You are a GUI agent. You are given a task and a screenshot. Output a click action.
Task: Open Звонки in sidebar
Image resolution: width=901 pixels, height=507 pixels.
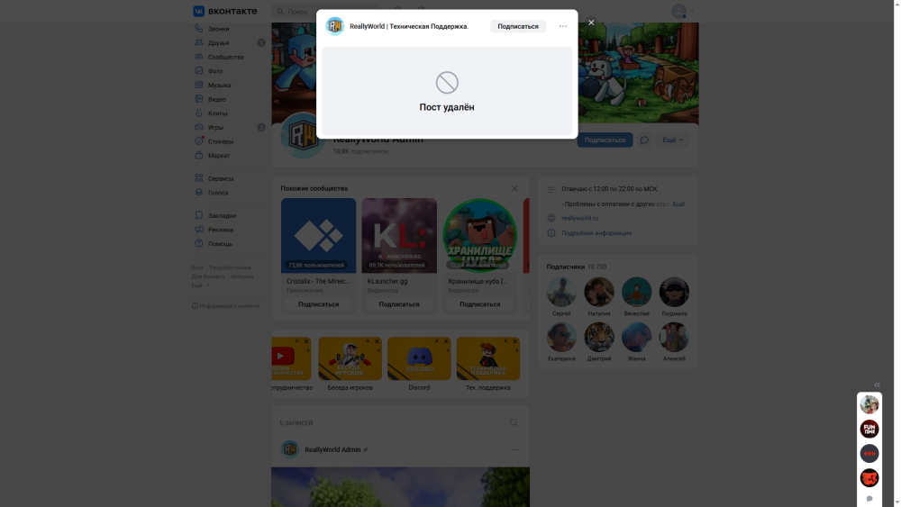[218, 29]
